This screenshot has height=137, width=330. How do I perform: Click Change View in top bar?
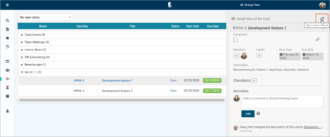click(x=250, y=5)
